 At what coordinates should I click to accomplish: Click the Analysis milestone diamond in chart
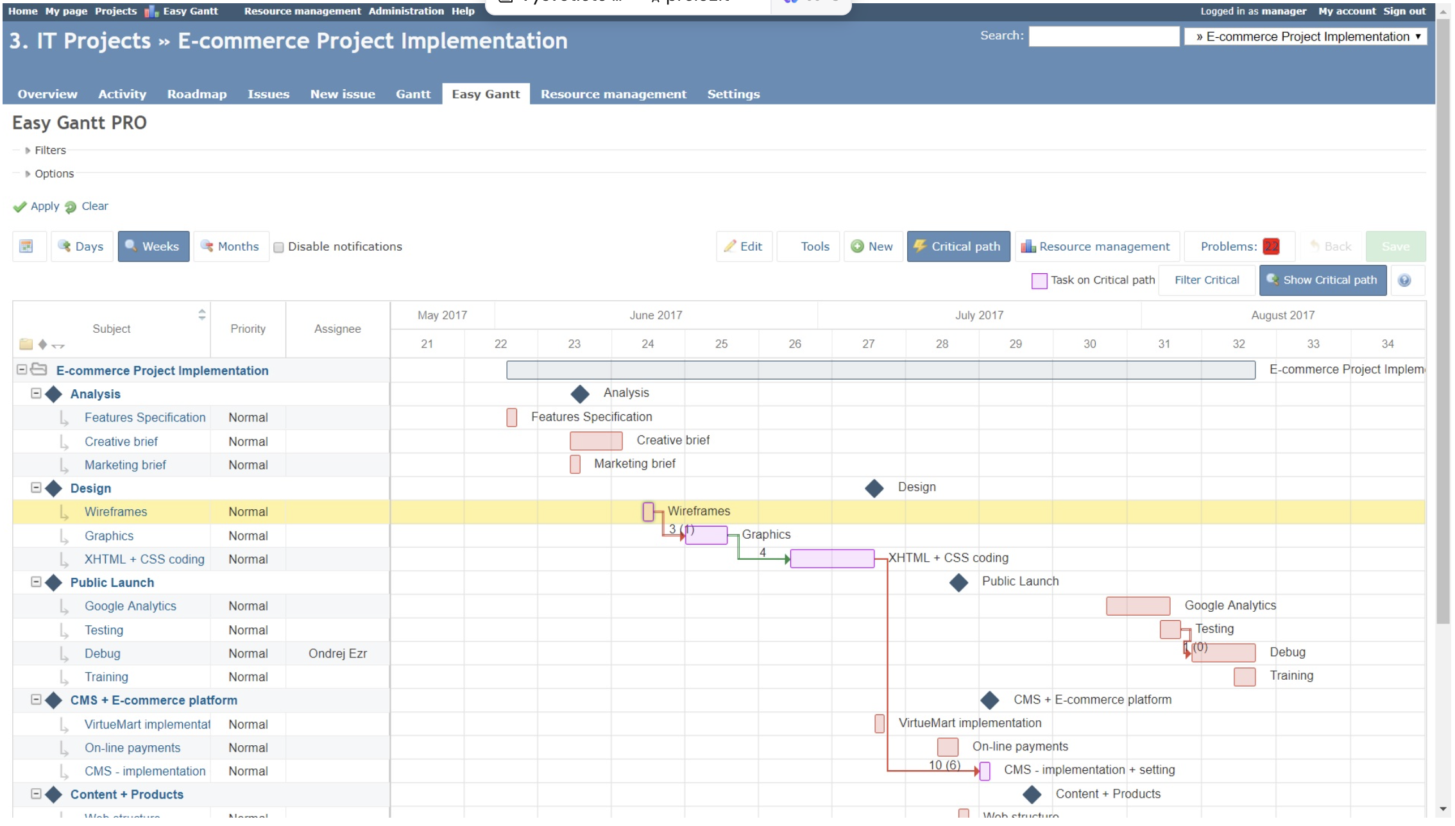(580, 393)
